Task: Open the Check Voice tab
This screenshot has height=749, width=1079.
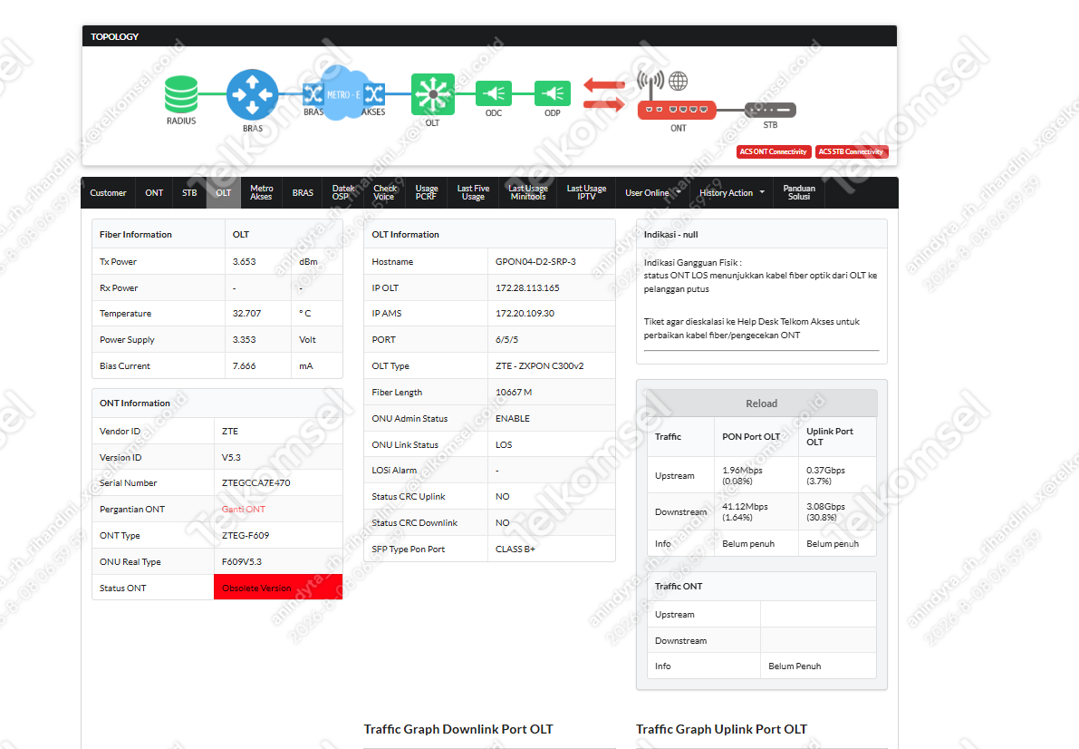Action: [385, 193]
